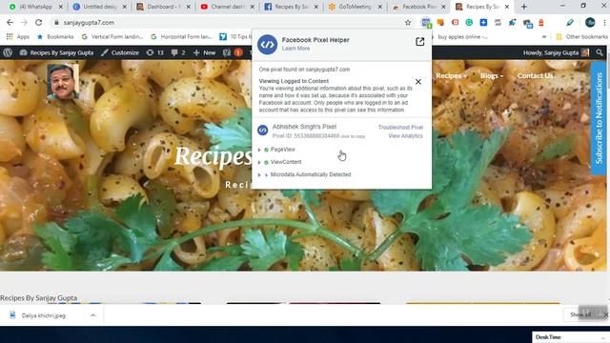
Task: Switch to the WhatsApp tab
Action: [35, 7]
